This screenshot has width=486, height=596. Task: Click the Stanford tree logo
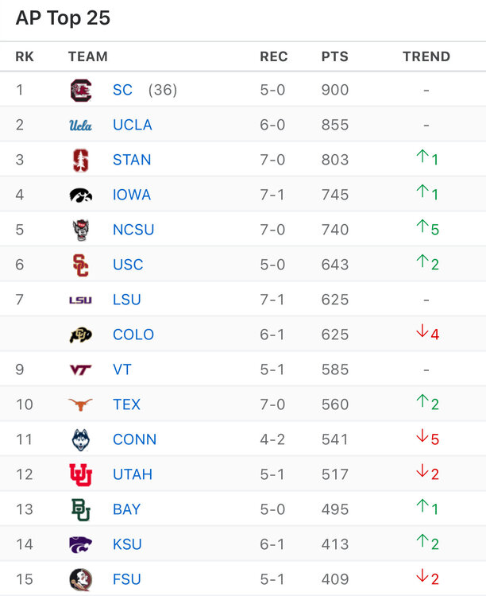[80, 160]
